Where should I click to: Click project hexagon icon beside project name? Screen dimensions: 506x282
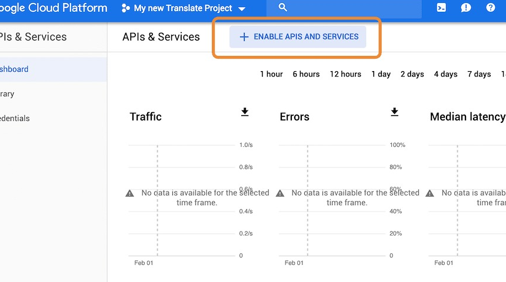tap(125, 8)
